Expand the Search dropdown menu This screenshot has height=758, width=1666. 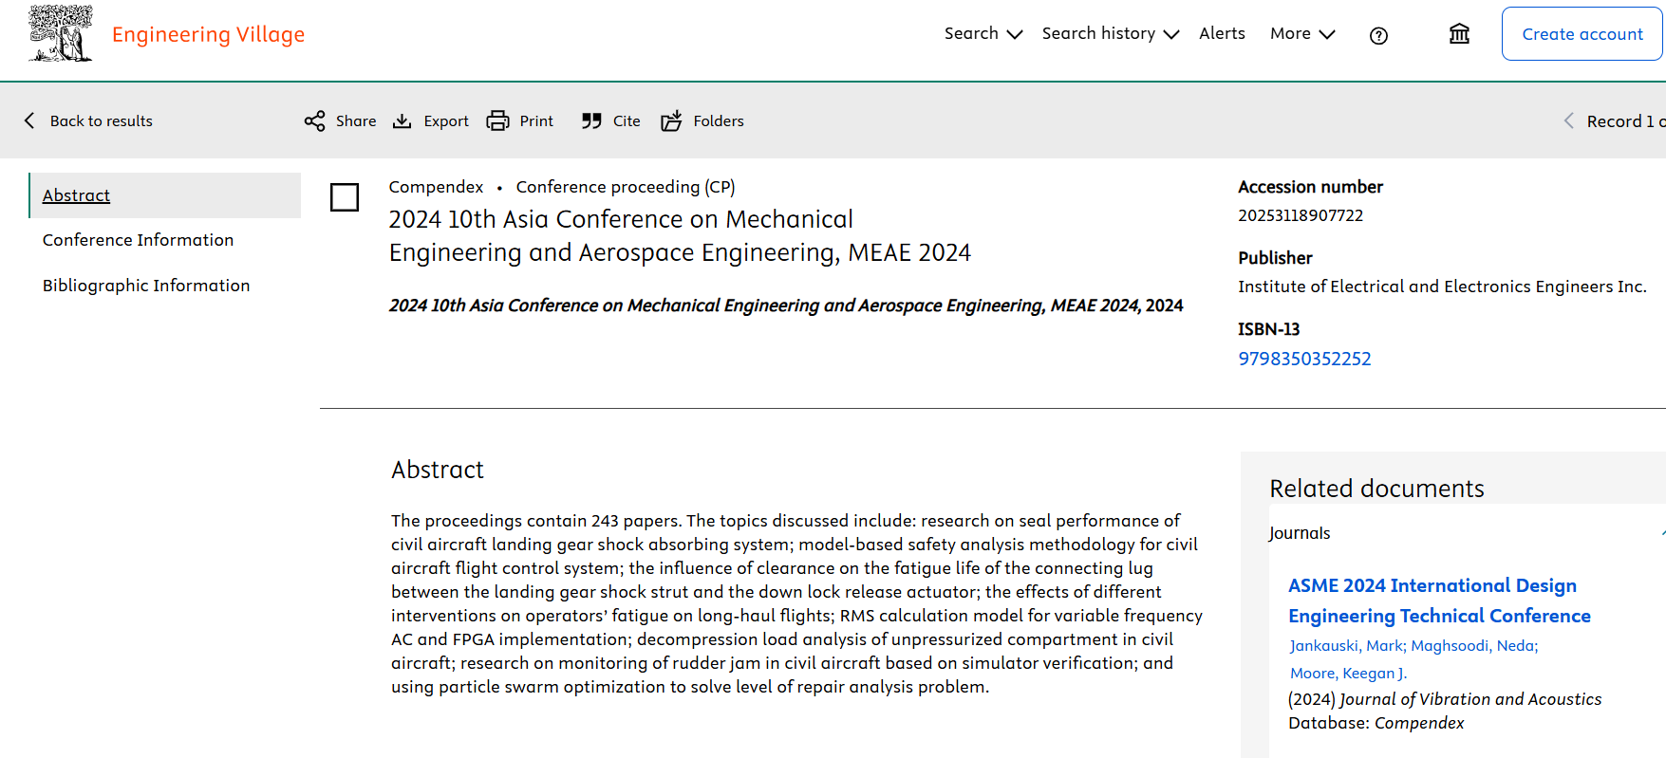tap(983, 33)
